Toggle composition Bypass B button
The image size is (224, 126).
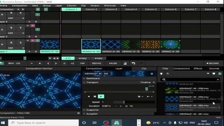23,9
